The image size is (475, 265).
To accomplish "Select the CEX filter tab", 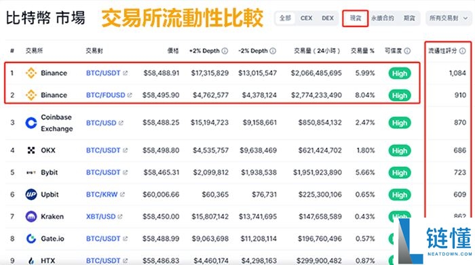I will tap(306, 18).
